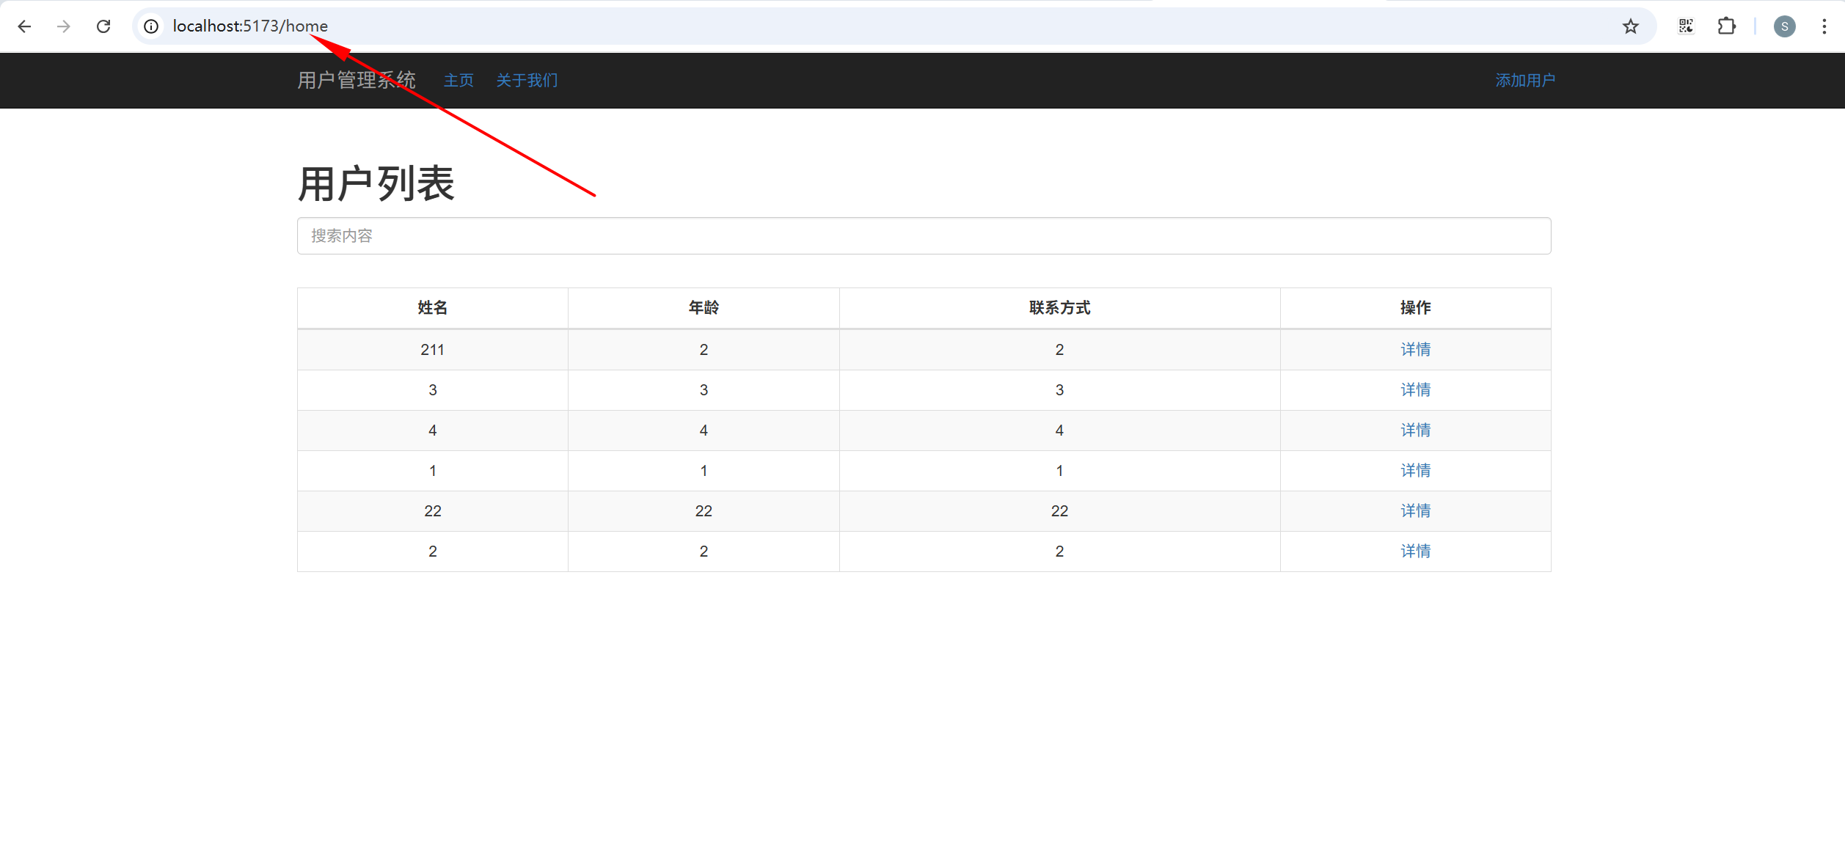Click the localhost:5173/home address bar

coord(880,27)
